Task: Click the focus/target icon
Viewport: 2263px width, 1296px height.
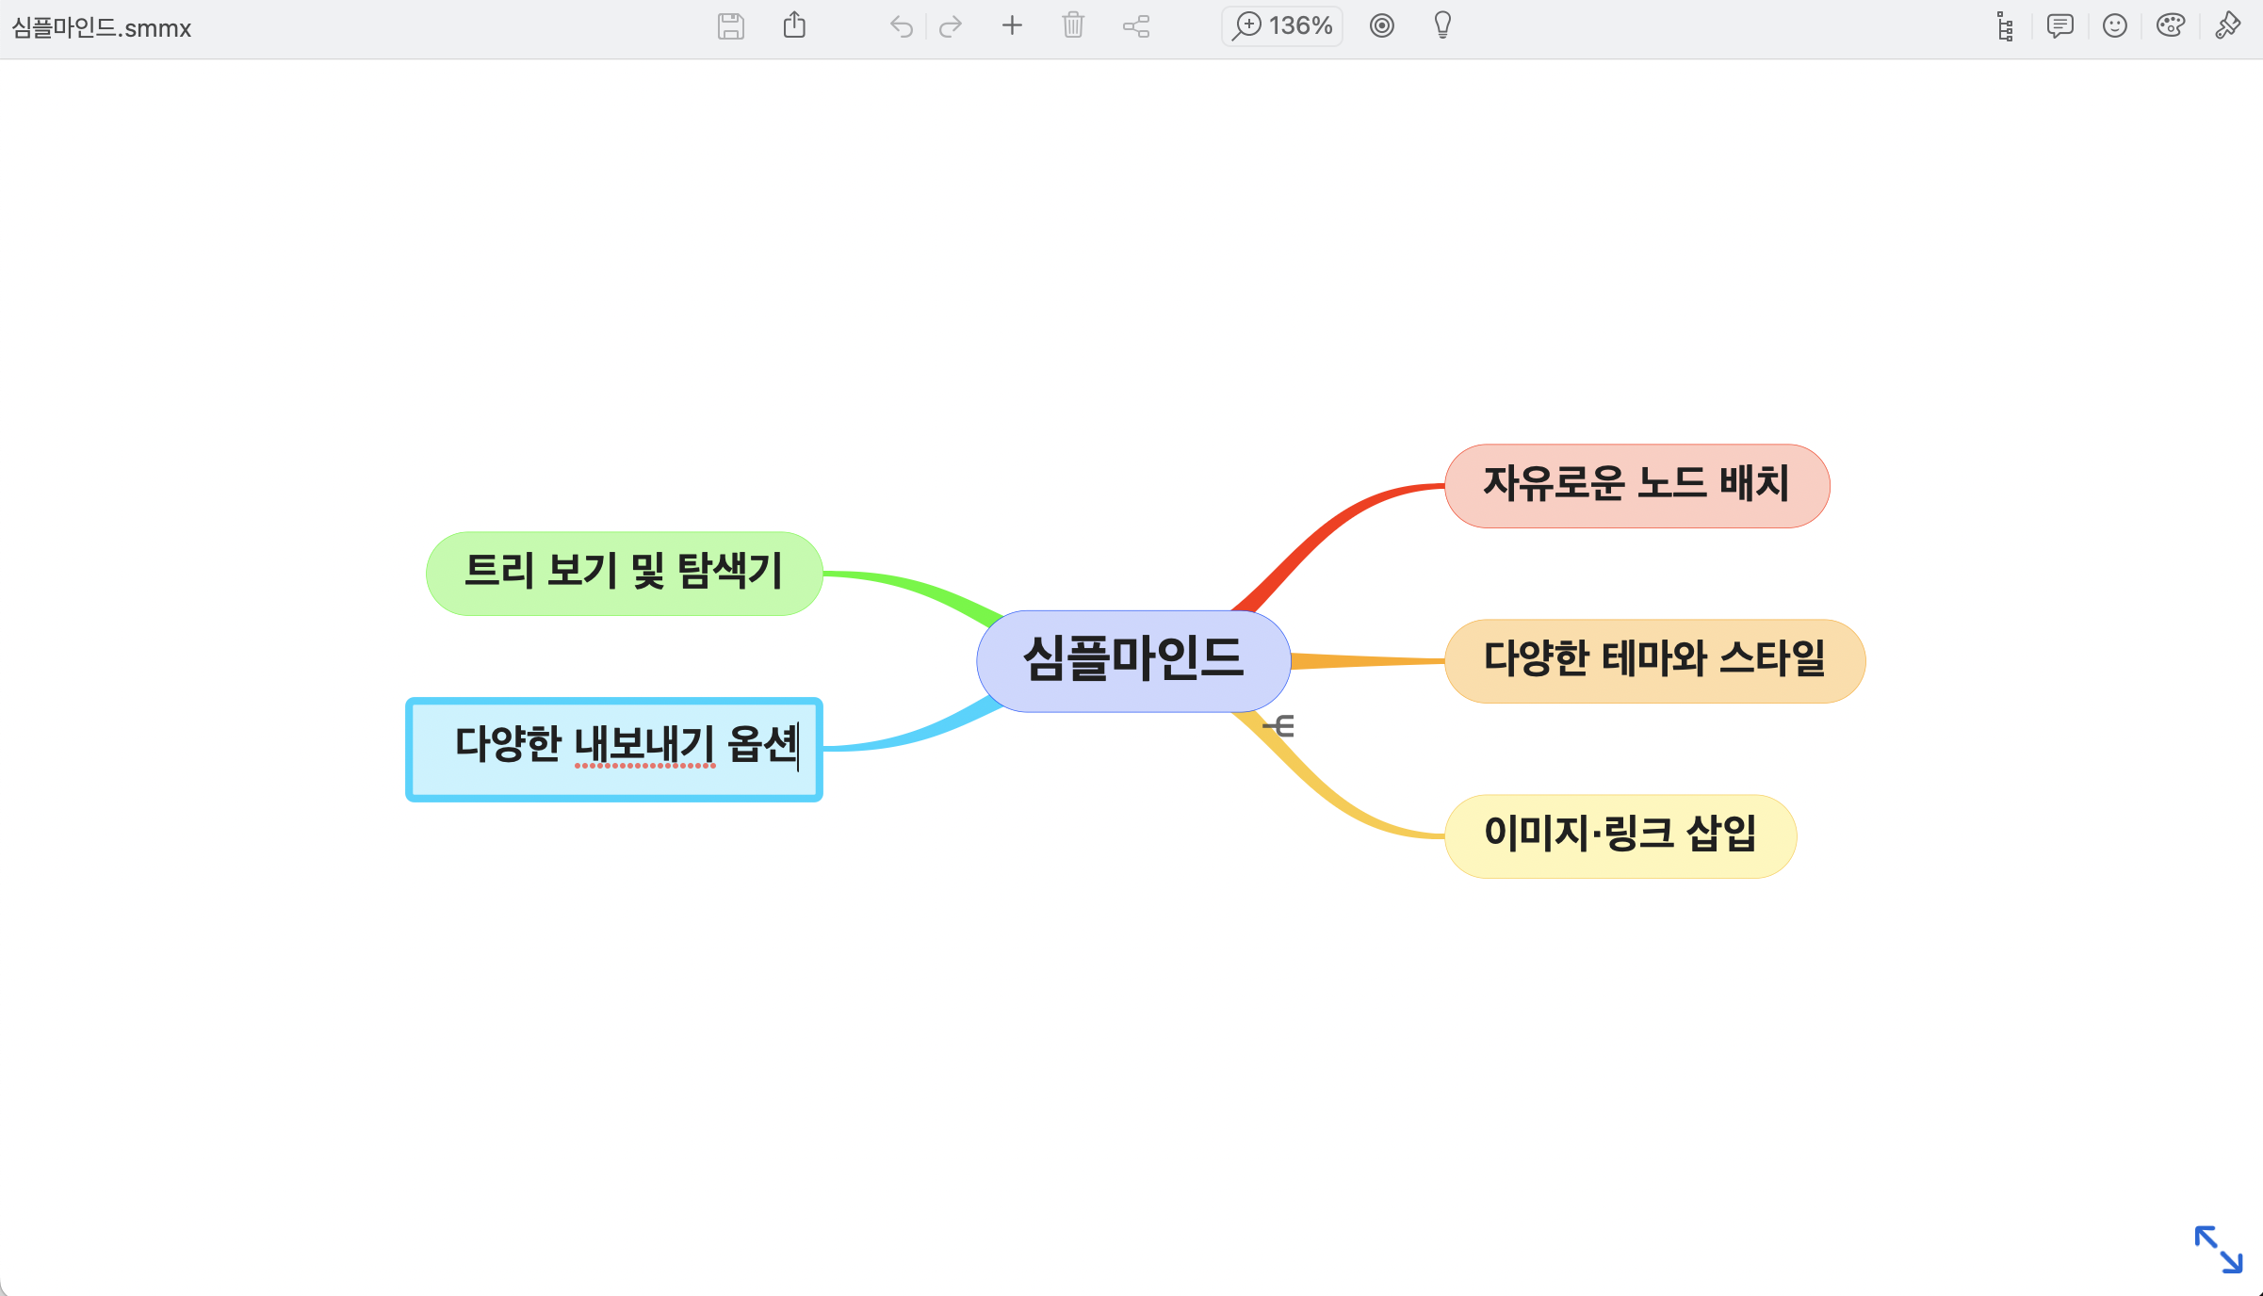Action: (1382, 25)
